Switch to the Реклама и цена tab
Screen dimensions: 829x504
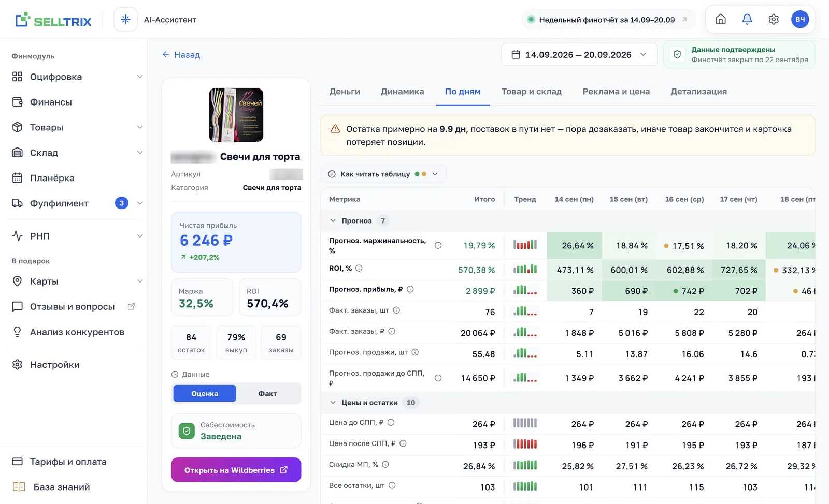coord(616,92)
